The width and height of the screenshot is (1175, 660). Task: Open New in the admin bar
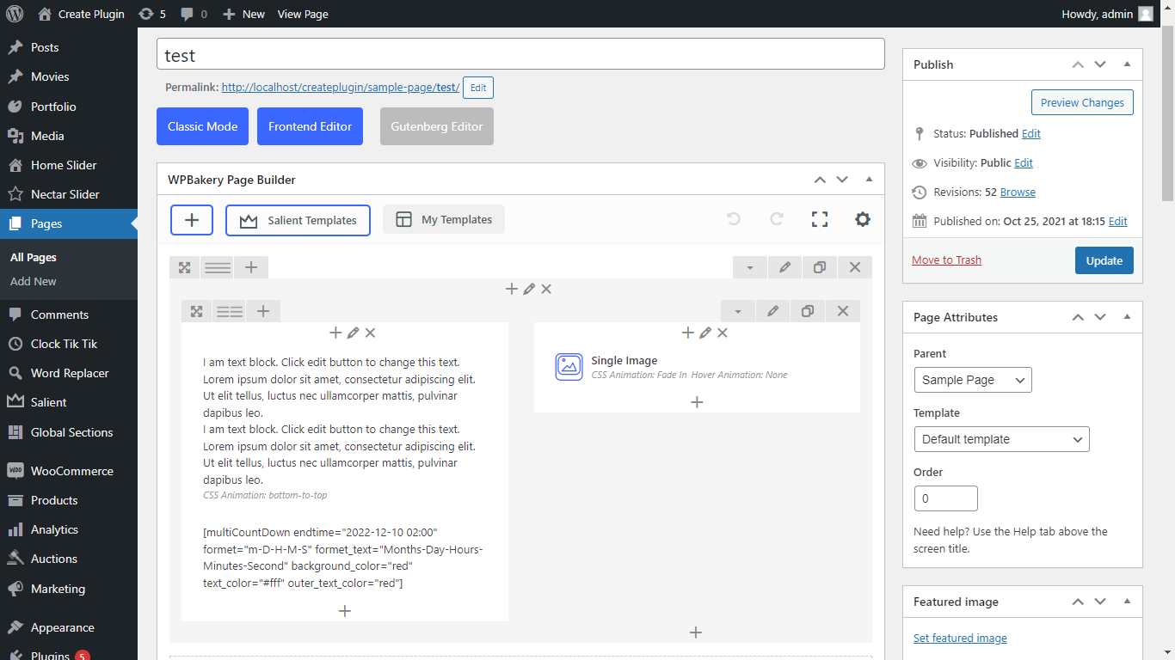click(x=243, y=14)
